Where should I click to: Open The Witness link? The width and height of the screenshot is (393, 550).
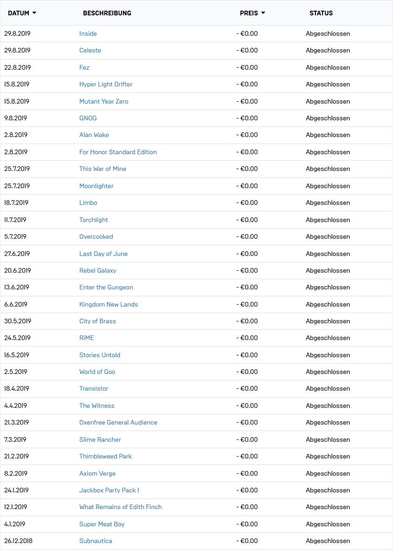[96, 406]
